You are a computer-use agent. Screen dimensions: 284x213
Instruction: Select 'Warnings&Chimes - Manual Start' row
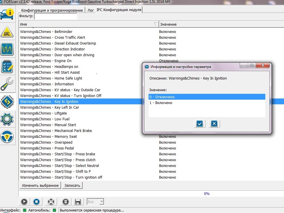click(x=81, y=125)
